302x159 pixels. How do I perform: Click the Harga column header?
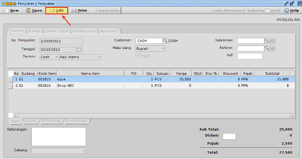[181, 73]
